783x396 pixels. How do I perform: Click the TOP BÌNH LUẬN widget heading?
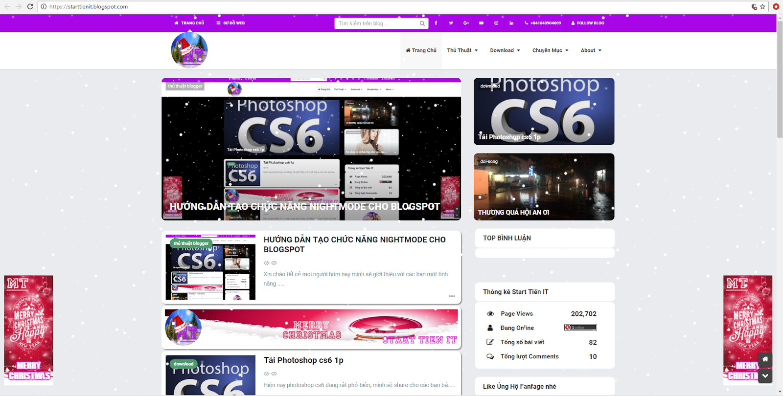tap(507, 238)
